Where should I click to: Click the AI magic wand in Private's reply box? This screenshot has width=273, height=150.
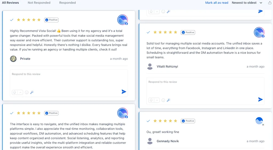click(32, 92)
